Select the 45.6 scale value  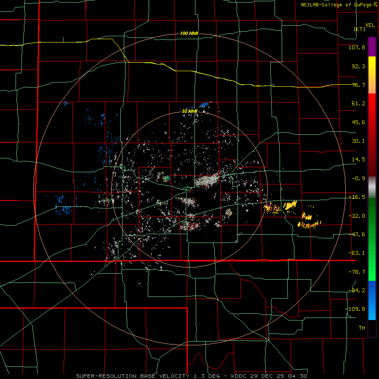click(358, 122)
